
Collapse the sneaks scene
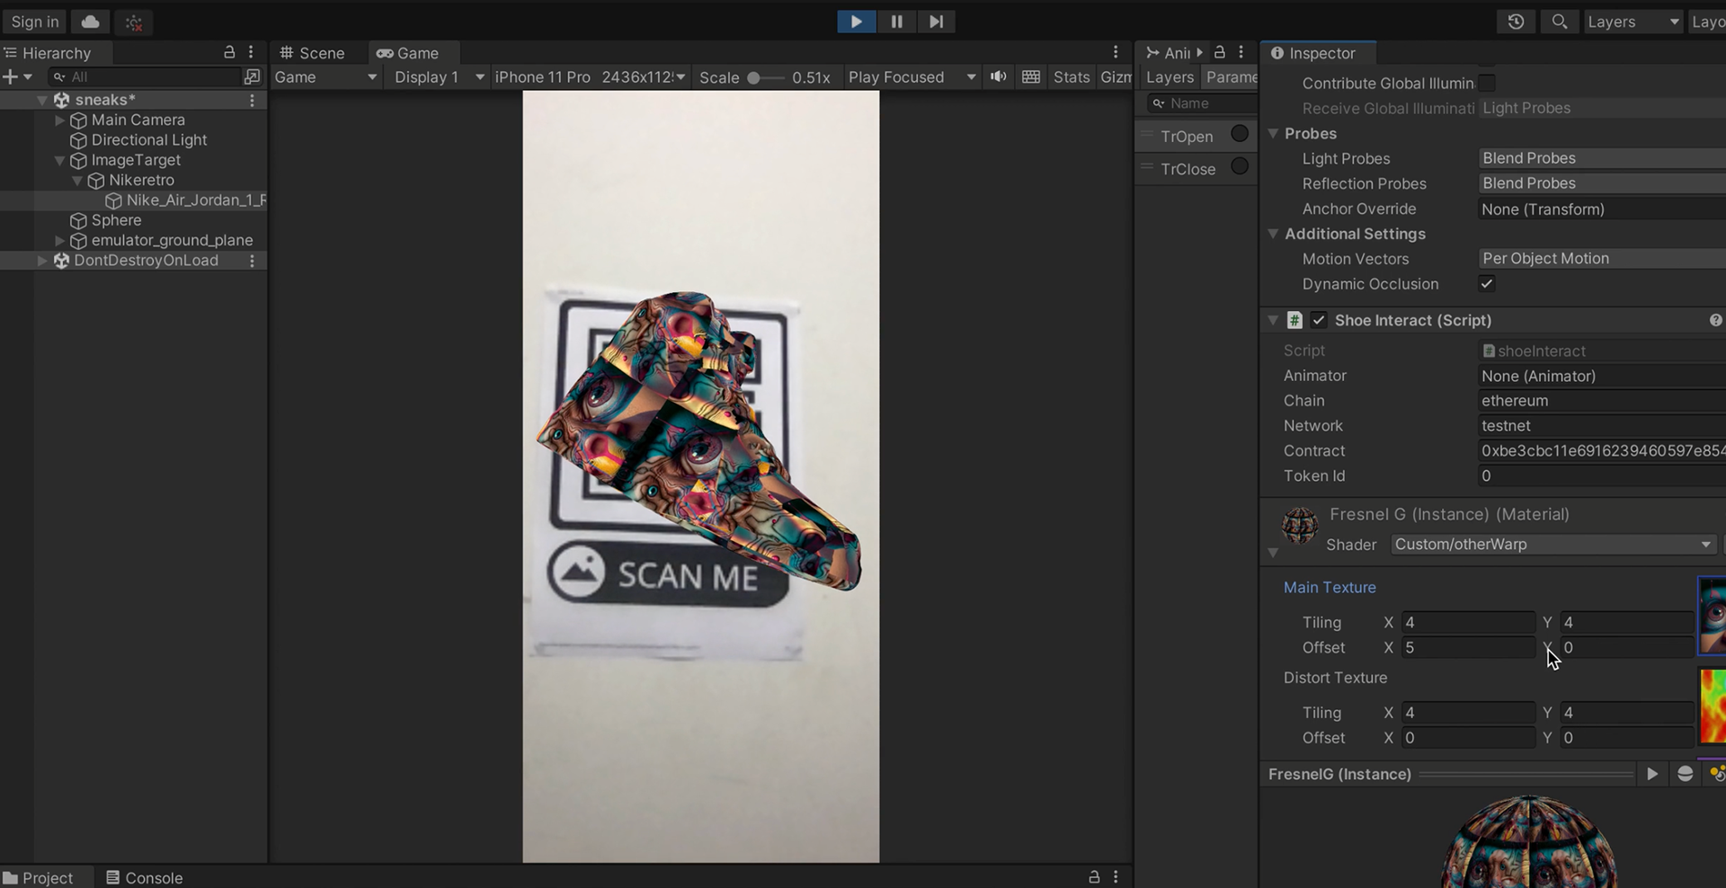pyautogui.click(x=42, y=100)
